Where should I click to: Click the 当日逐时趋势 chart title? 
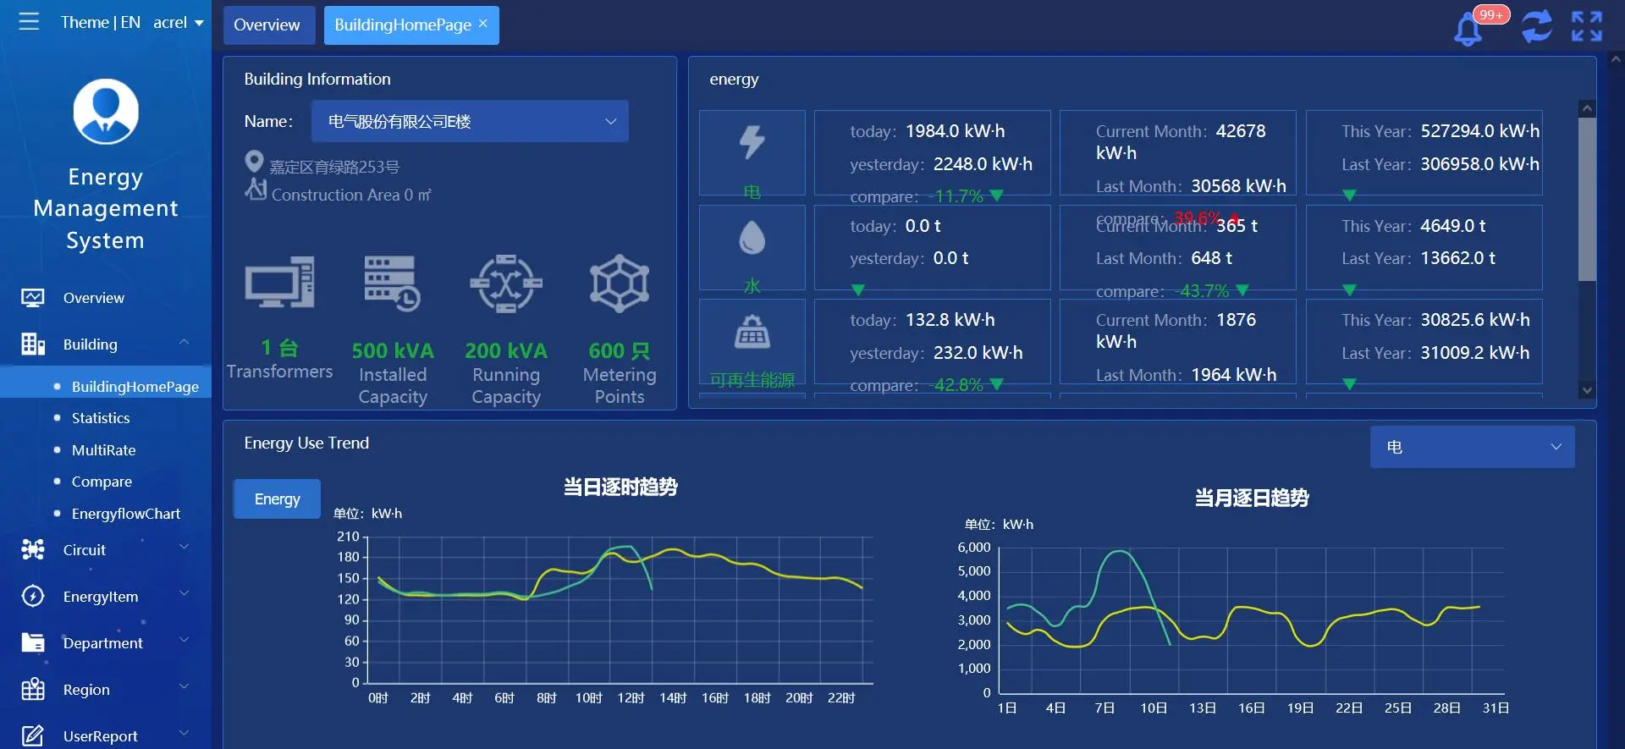[x=620, y=487]
